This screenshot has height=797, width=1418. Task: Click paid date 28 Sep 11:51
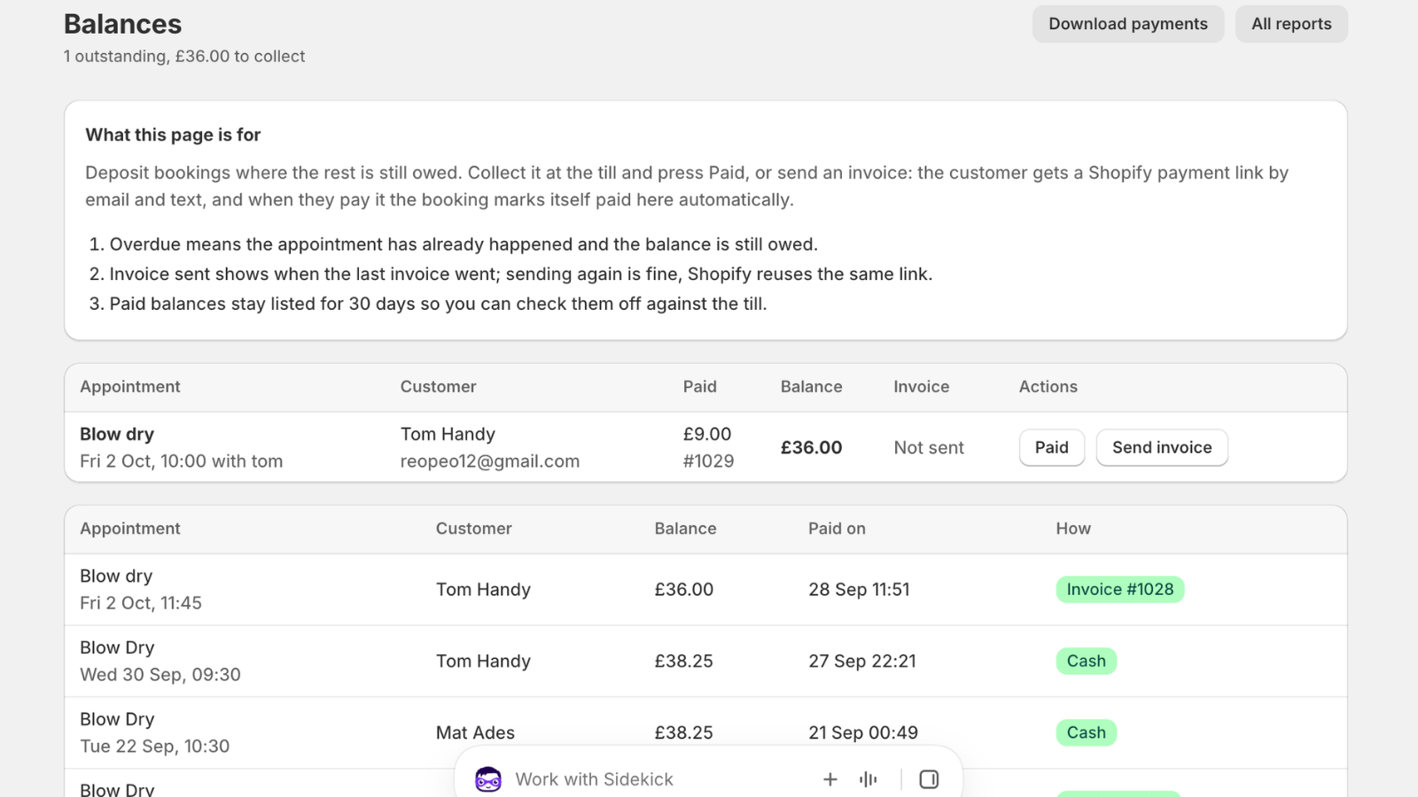(859, 590)
